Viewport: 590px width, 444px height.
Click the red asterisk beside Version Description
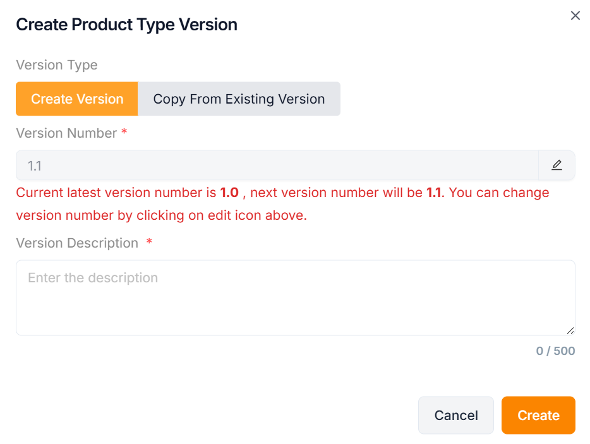tap(149, 243)
